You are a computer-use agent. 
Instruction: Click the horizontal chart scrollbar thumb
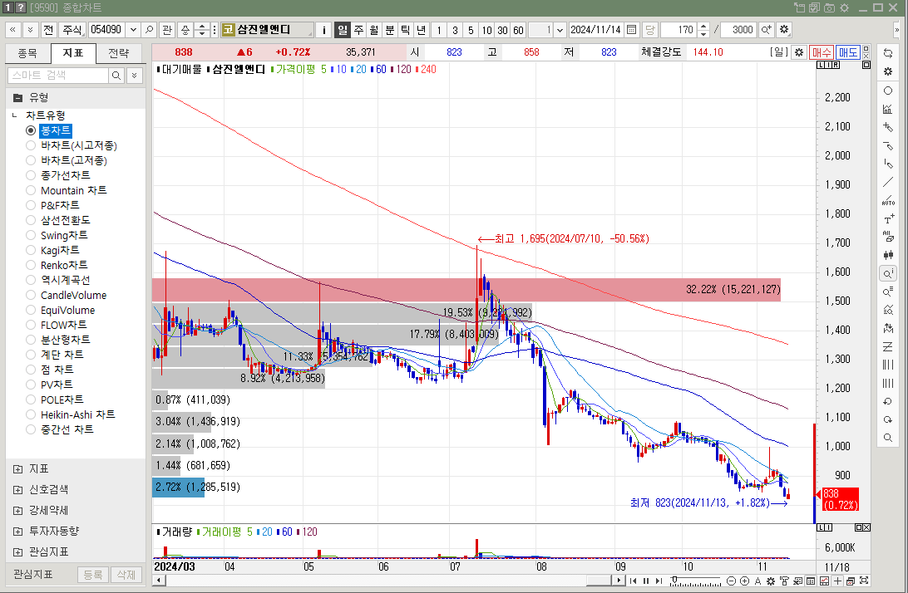coord(600,581)
